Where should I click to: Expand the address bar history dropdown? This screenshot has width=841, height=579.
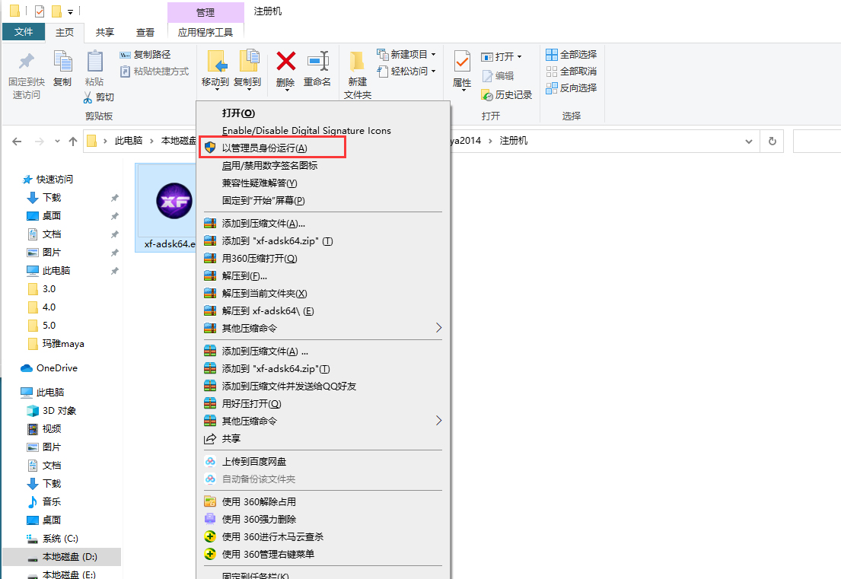click(x=749, y=142)
